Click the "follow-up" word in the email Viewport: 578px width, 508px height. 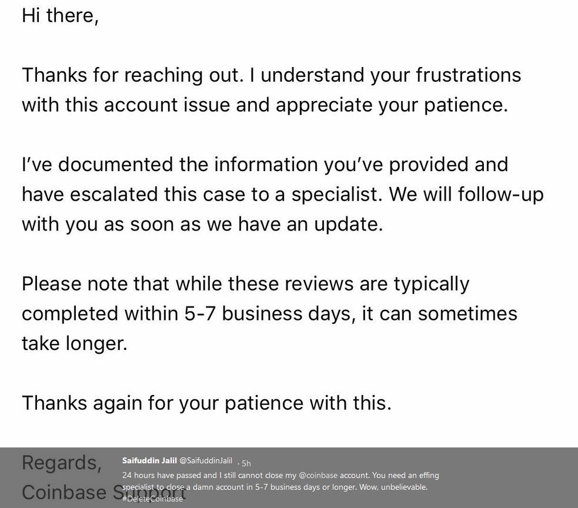(500, 195)
